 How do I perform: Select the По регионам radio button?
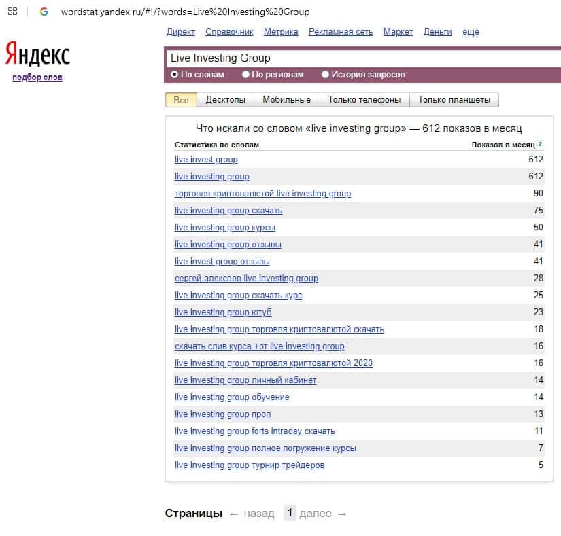click(245, 75)
